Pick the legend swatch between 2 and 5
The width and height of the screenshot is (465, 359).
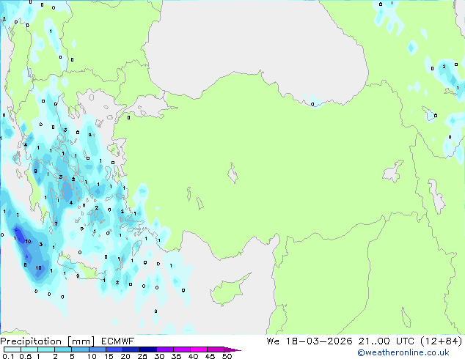tap(63, 349)
